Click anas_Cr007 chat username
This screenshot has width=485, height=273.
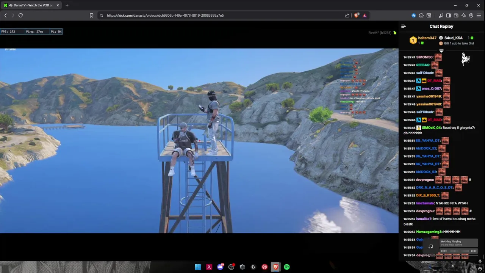431,89
